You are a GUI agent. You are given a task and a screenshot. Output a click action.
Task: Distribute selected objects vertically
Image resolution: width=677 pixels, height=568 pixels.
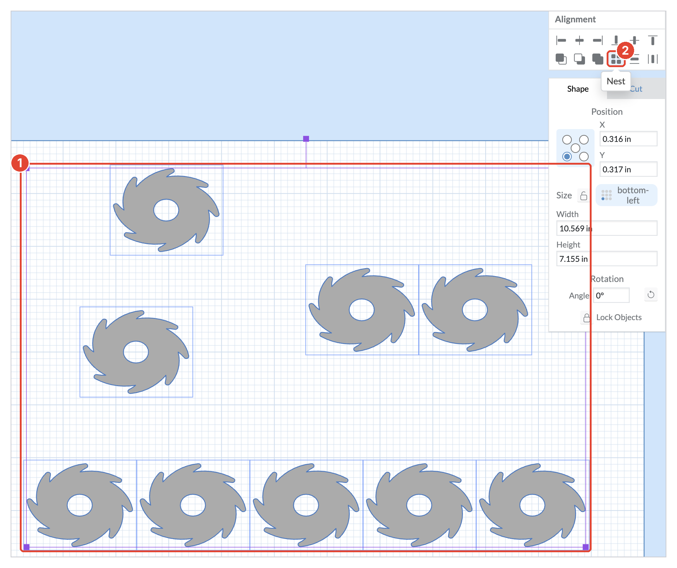click(634, 59)
